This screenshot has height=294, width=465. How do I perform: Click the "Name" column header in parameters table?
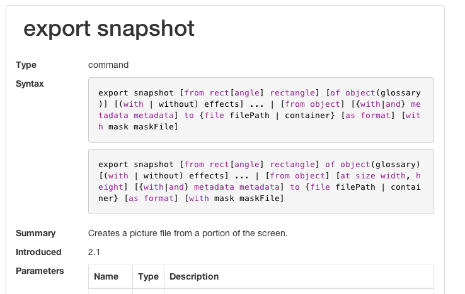[106, 276]
